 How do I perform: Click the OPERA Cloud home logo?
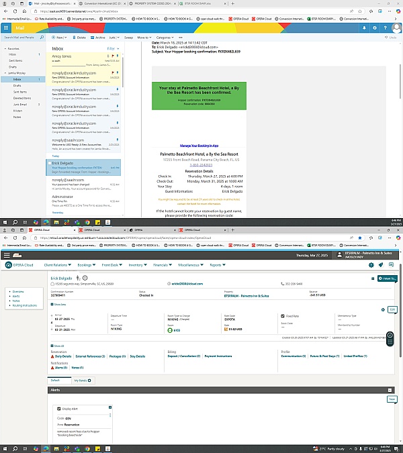(19, 265)
